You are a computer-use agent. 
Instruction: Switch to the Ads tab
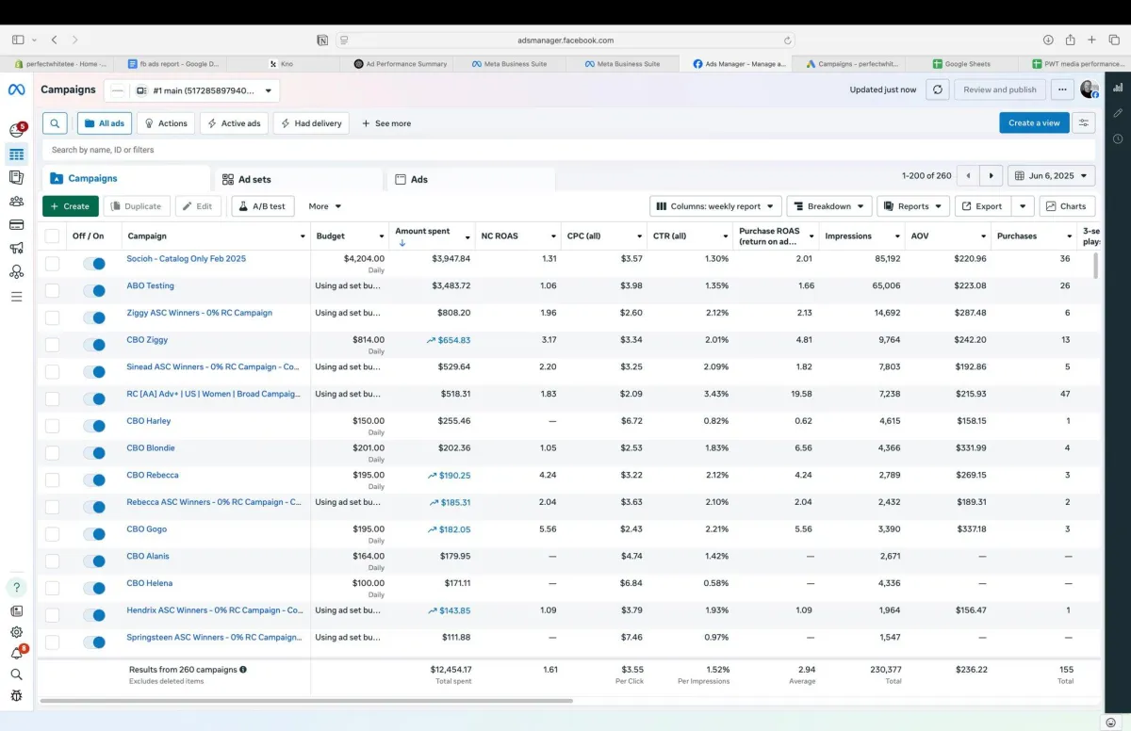pos(469,179)
